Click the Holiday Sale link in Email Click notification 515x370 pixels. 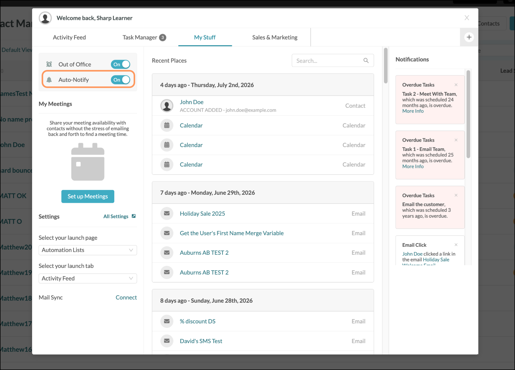pos(436,260)
